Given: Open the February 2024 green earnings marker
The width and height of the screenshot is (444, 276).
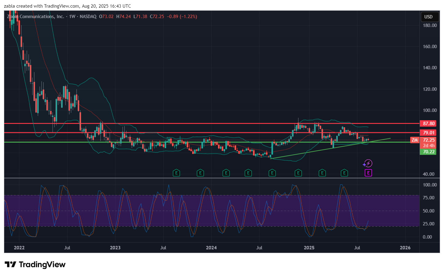Looking at the screenshot, I should [226, 173].
